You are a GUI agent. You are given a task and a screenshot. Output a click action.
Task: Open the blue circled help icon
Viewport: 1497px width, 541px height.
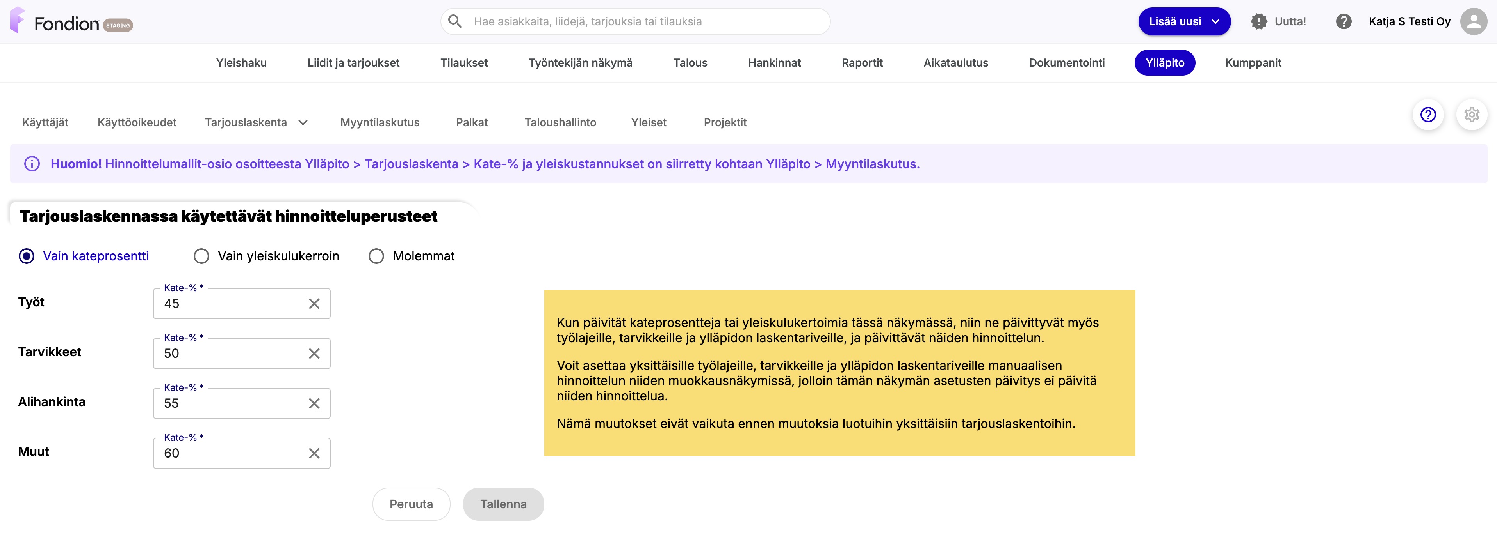click(x=1428, y=115)
